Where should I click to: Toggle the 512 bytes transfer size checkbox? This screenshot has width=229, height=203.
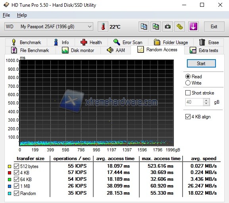(16, 166)
